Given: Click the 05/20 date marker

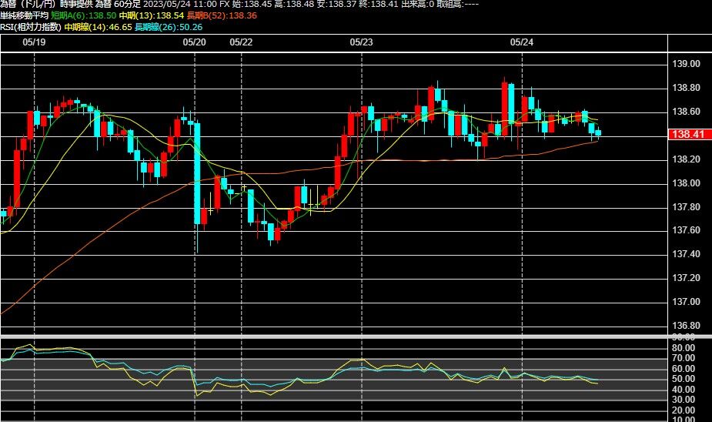Looking at the screenshot, I should [x=194, y=42].
